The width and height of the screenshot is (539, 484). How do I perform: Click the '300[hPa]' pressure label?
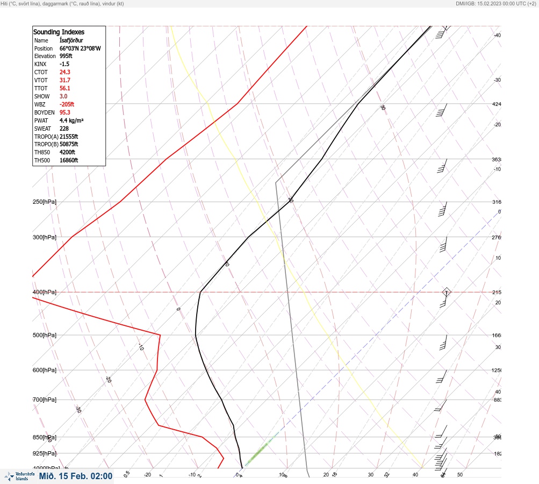[x=45, y=237]
